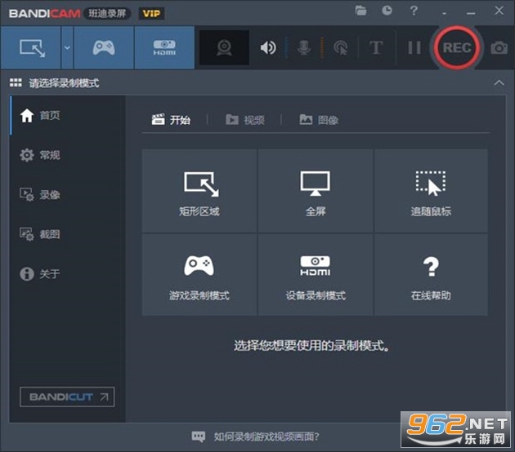Click the pause recording button
Screen dimensions: 515x452
(x=414, y=48)
